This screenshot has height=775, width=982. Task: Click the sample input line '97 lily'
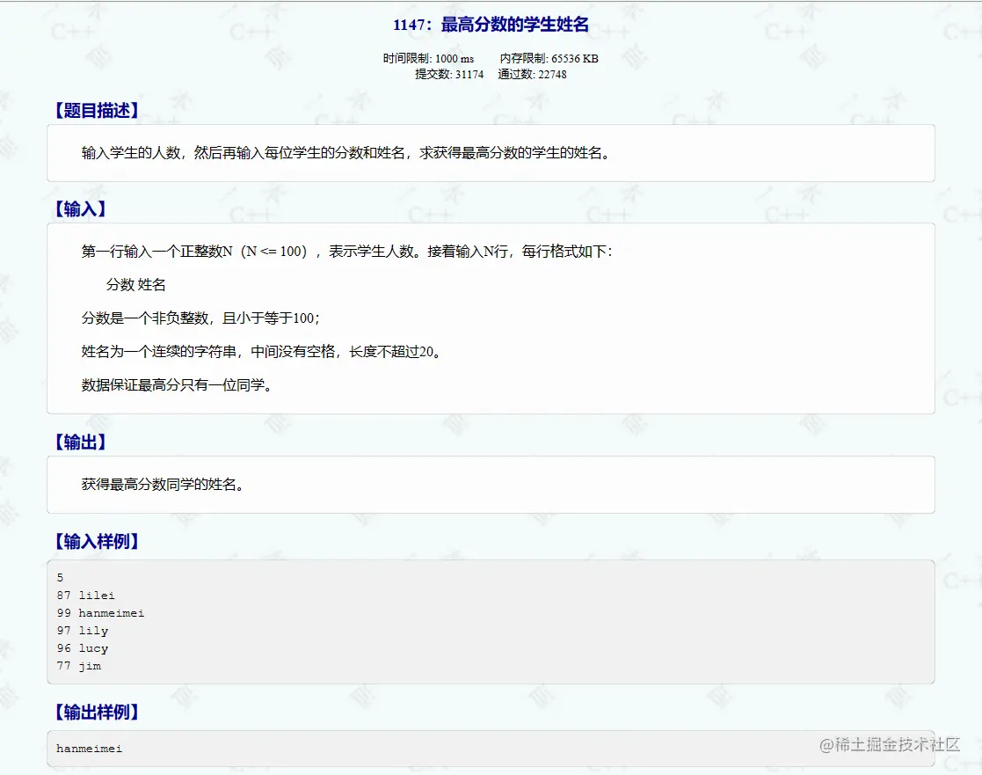coord(83,630)
